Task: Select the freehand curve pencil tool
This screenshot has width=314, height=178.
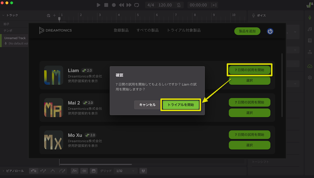Action: pos(62,171)
